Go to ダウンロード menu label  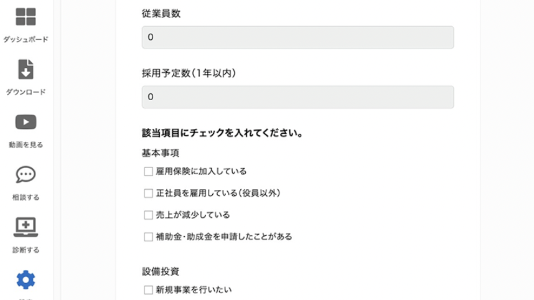(x=26, y=92)
